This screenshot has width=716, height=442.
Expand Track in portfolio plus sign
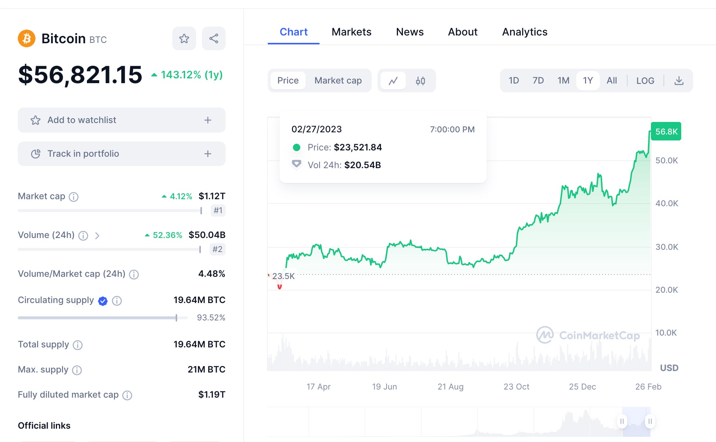208,154
